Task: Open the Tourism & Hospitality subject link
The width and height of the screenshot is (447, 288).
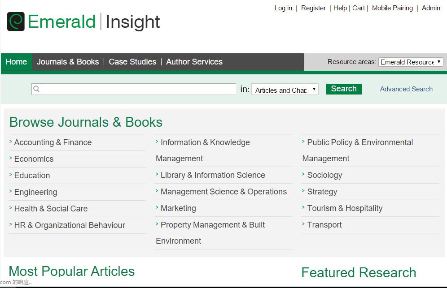Action: 345,208
